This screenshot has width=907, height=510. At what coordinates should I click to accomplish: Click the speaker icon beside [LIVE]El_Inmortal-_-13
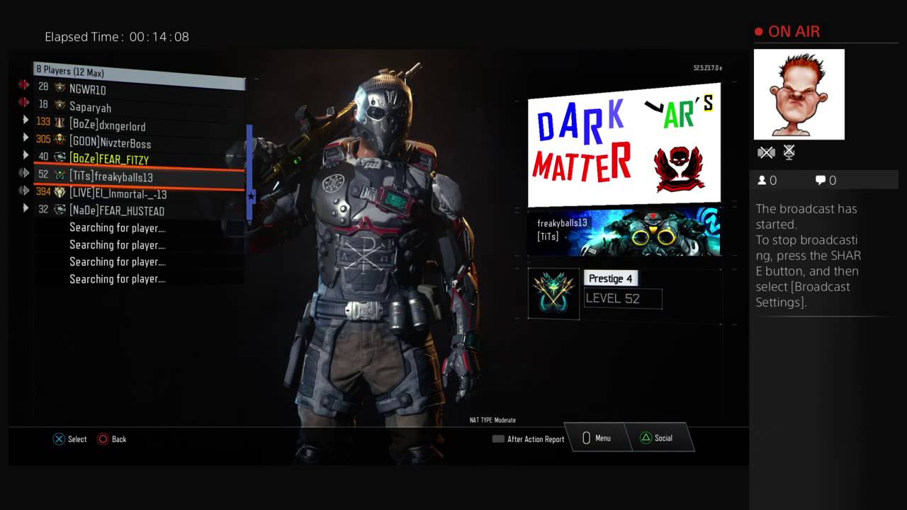pyautogui.click(x=24, y=191)
